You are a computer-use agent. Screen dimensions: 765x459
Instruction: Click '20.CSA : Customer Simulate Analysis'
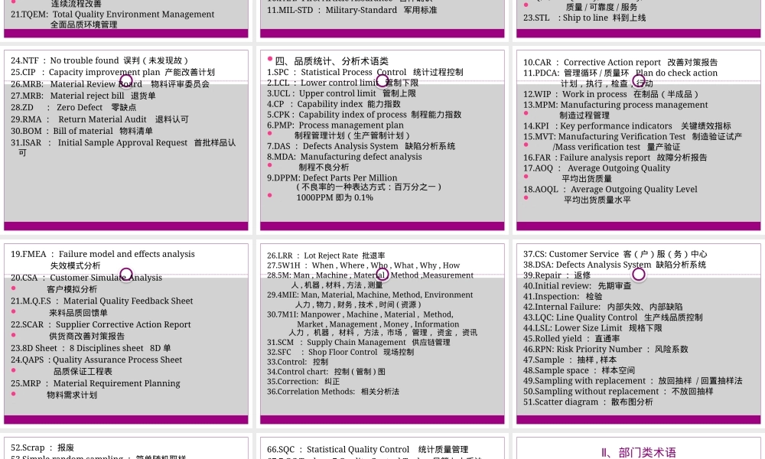point(86,278)
